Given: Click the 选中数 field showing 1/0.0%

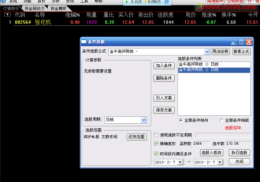Looking at the screenshot, I should pyautogui.click(x=238, y=143).
